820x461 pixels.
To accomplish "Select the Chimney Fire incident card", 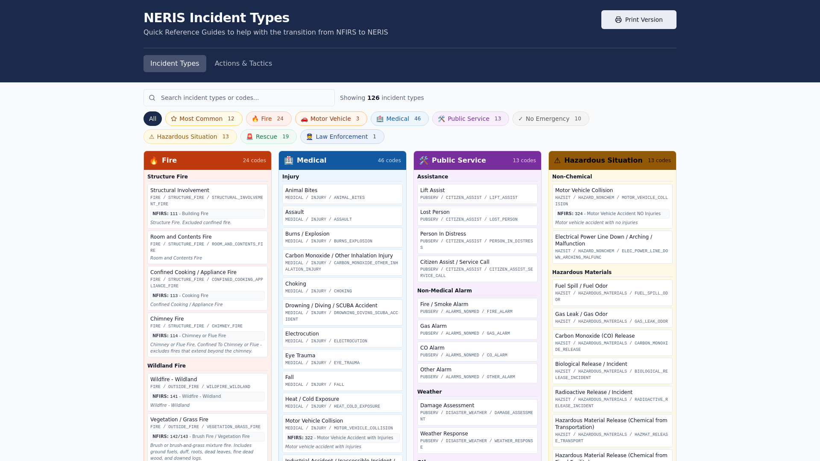I will tap(208, 335).
